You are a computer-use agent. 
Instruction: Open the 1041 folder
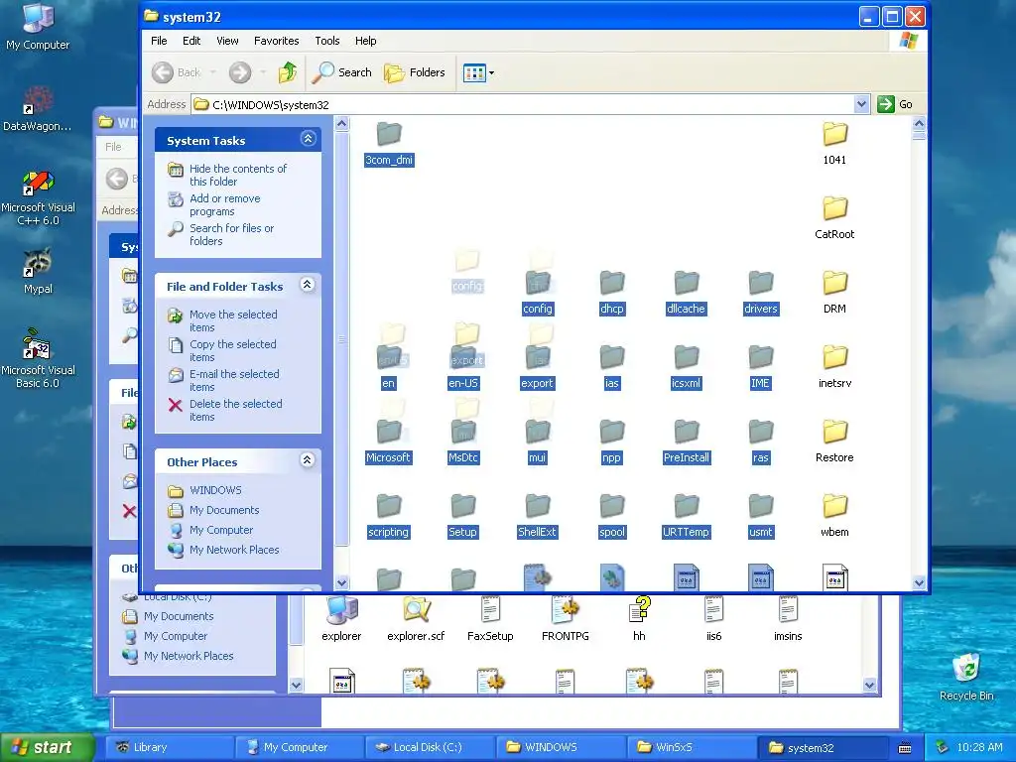pos(834,144)
